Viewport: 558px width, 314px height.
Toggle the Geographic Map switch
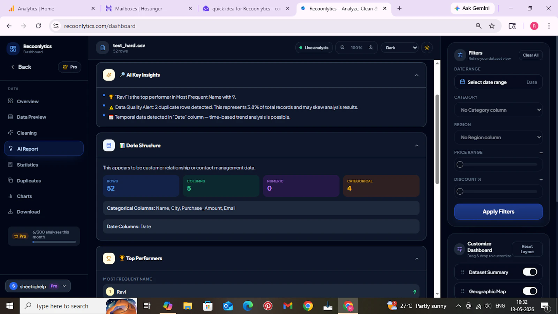[x=530, y=291]
